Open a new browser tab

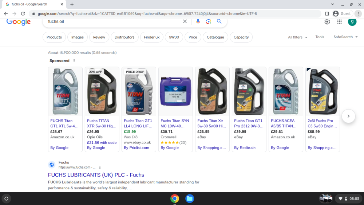pyautogui.click(x=72, y=4)
